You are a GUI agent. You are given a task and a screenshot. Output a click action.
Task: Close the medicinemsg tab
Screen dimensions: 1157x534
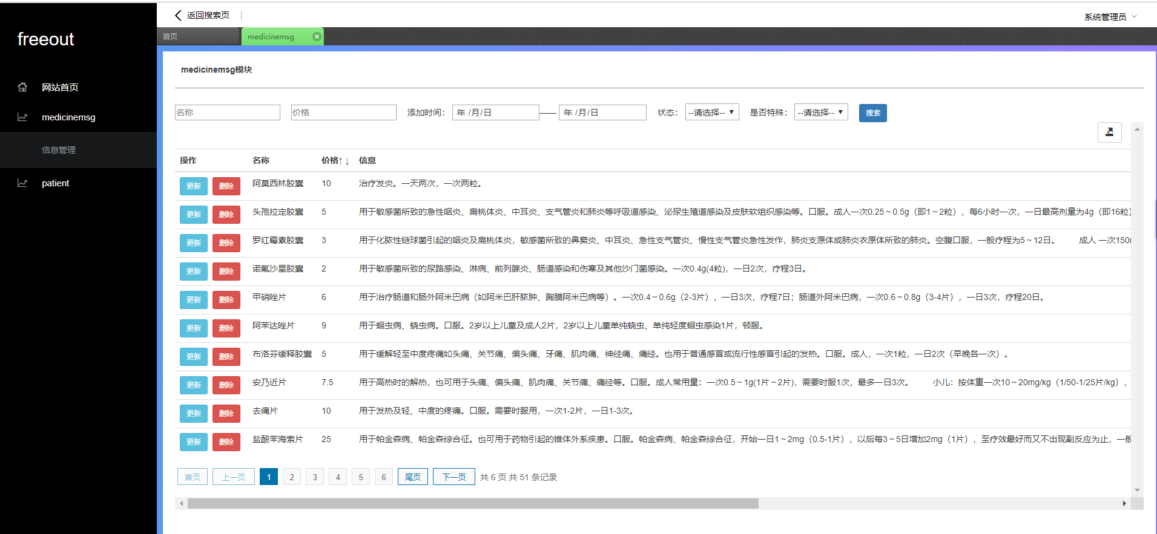coord(317,36)
